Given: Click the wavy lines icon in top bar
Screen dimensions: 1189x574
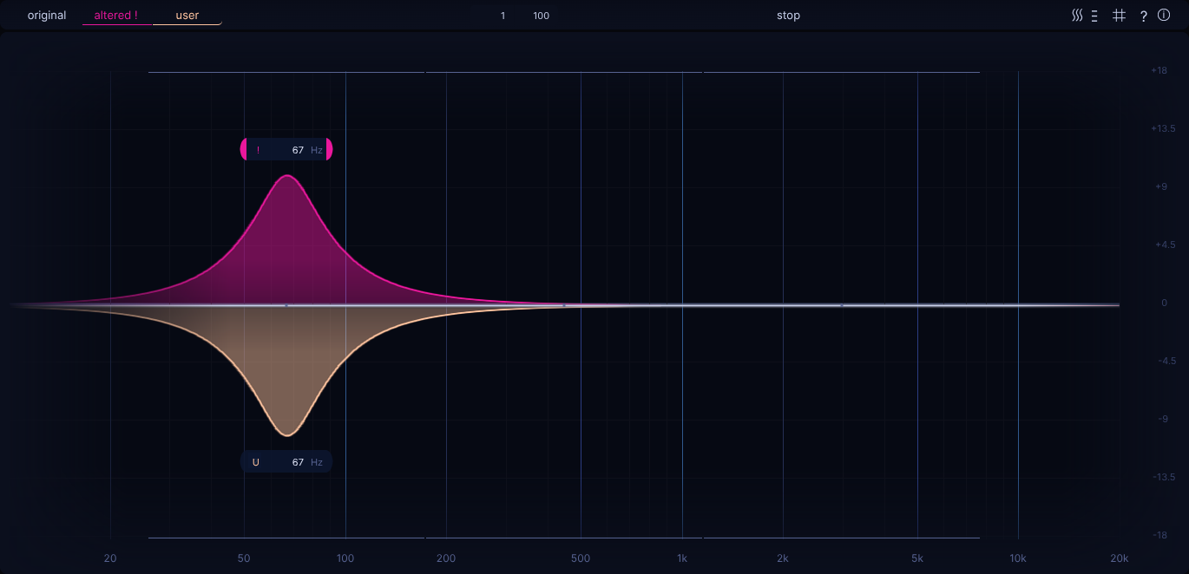Looking at the screenshot, I should (x=1077, y=16).
